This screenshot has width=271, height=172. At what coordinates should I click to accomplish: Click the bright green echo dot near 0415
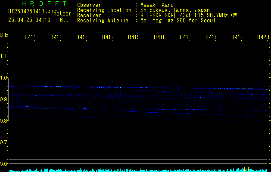pos(136,101)
